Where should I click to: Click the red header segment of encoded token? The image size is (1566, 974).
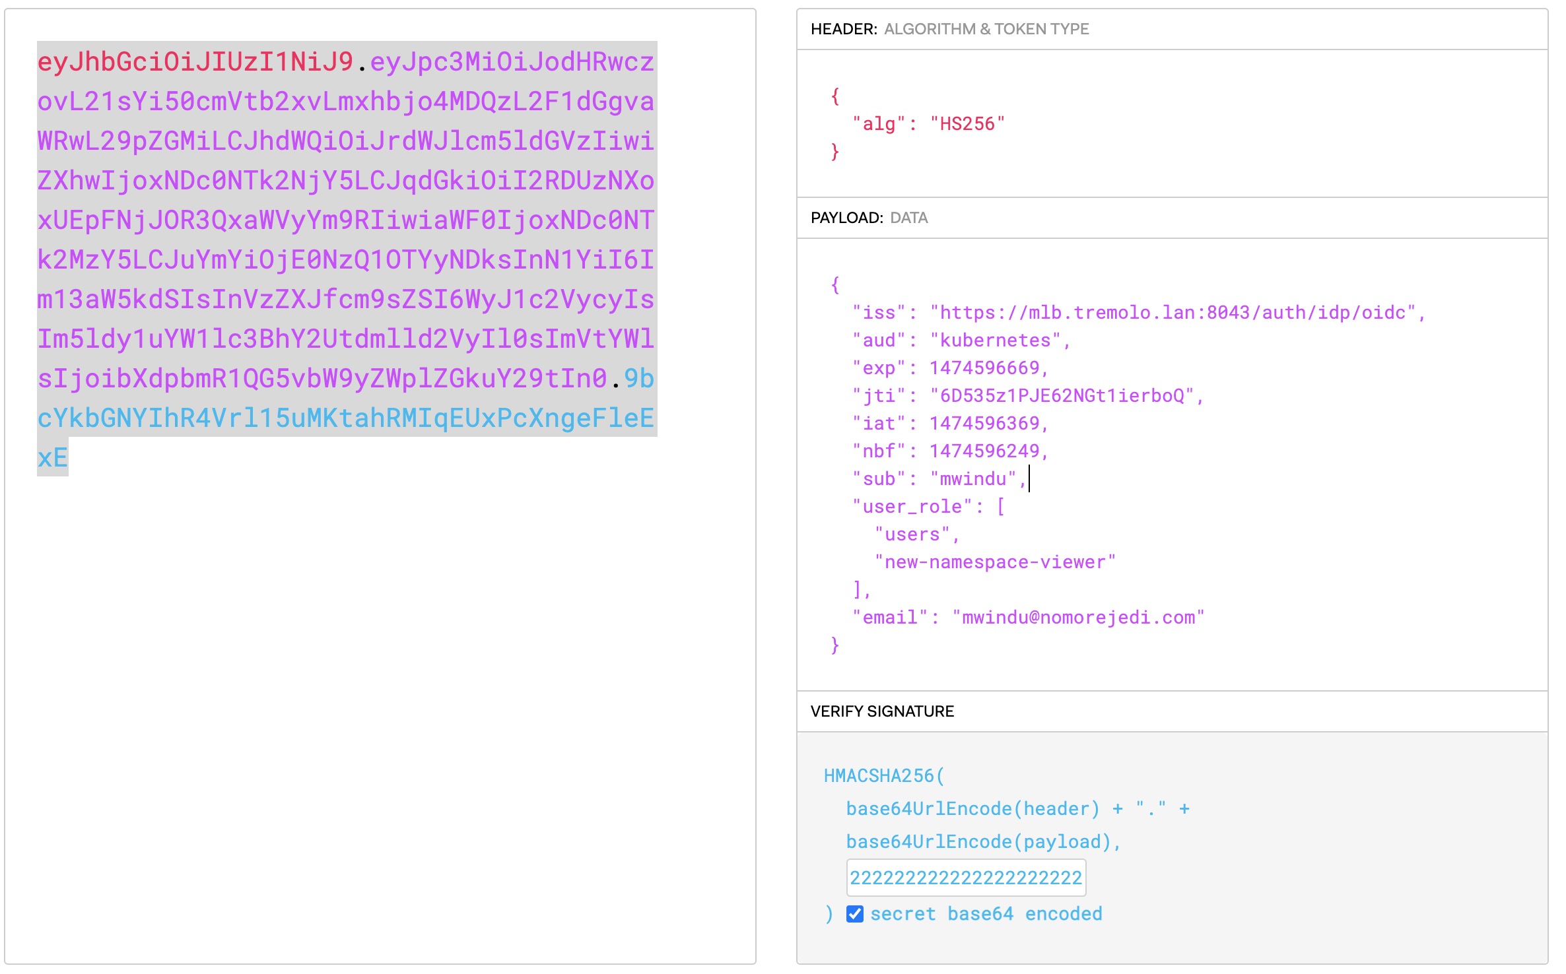[195, 62]
